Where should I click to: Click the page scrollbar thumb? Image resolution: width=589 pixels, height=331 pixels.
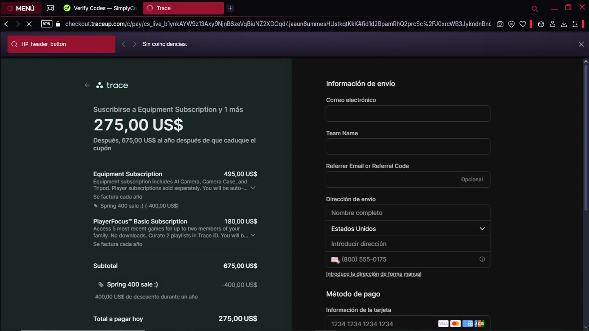[x=585, y=137]
